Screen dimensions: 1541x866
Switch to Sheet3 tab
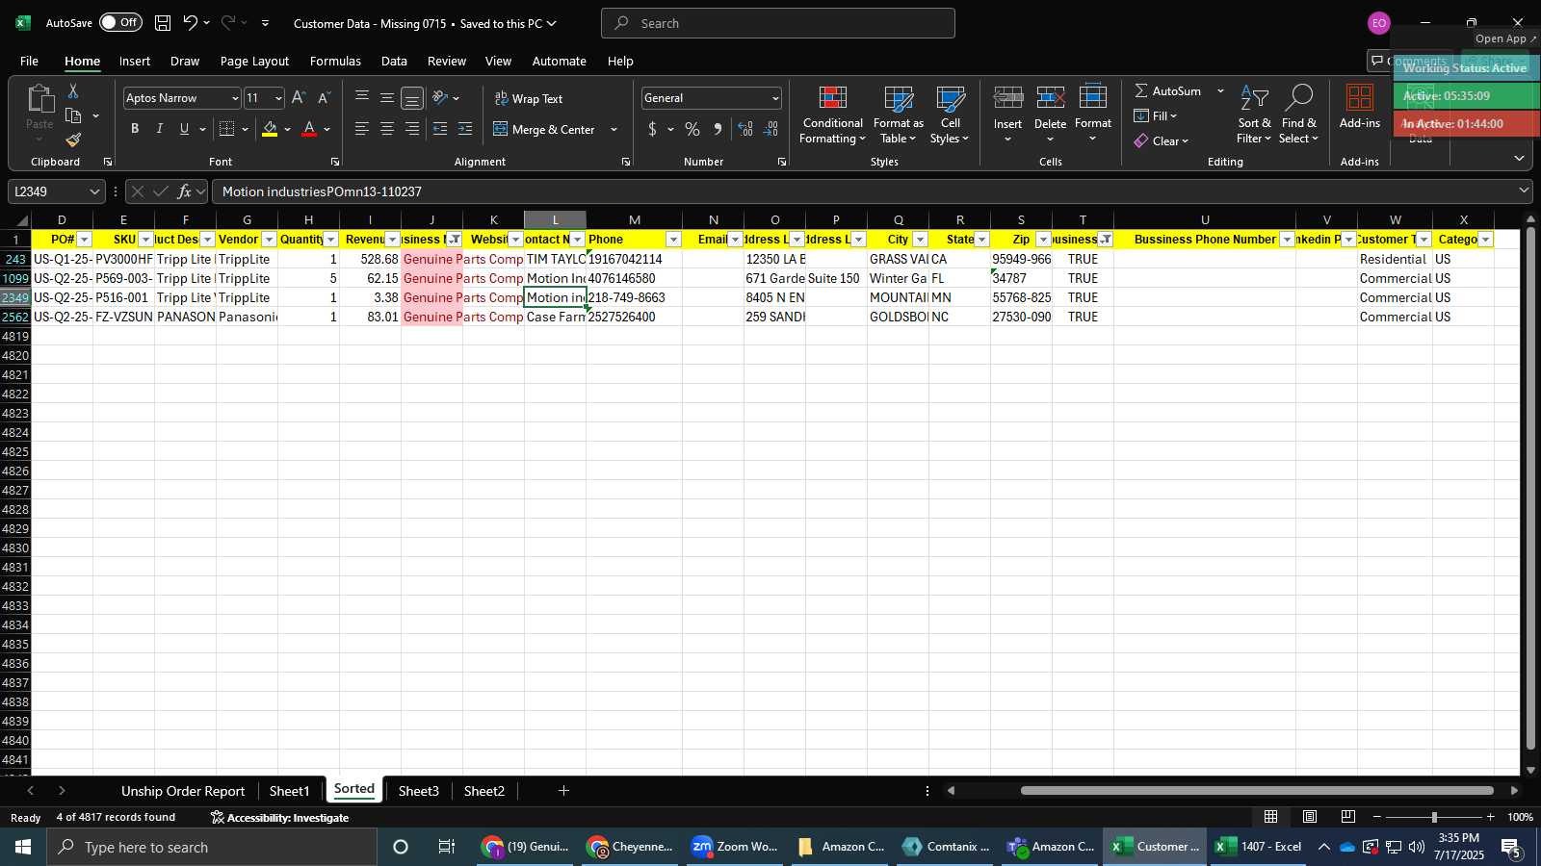[x=419, y=791]
